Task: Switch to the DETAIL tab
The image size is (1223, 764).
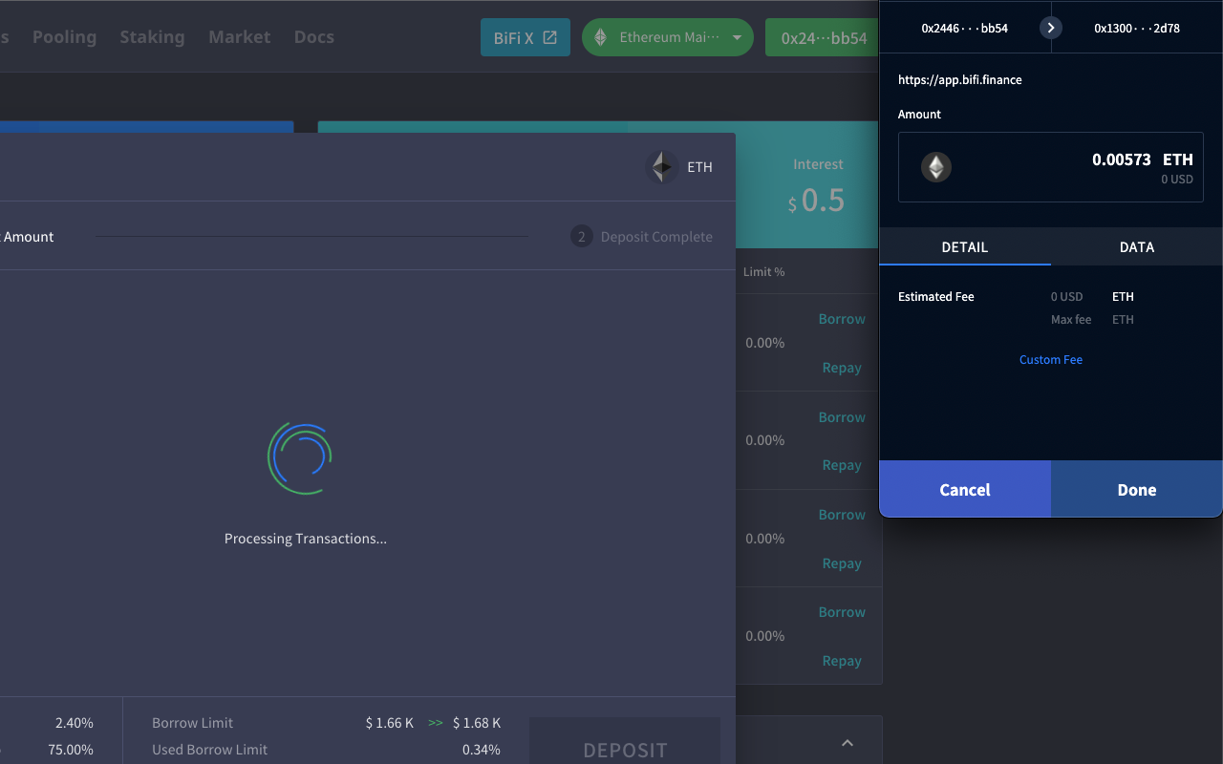Action: (x=964, y=246)
